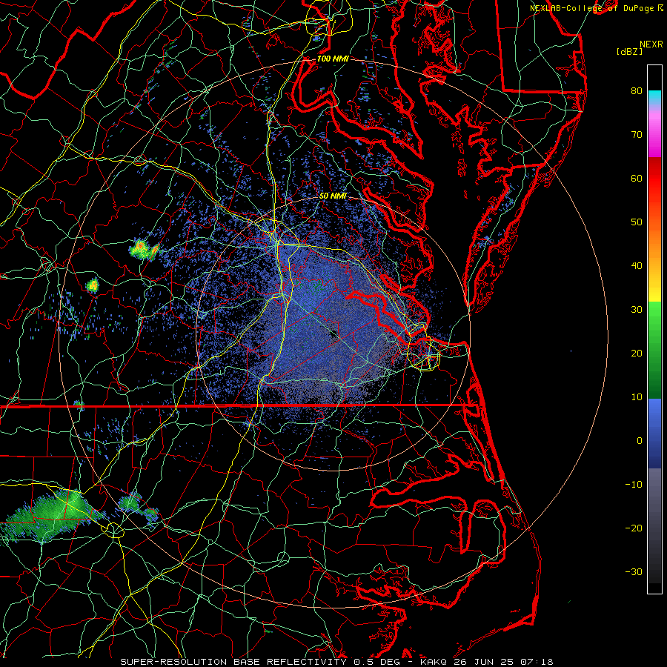The width and height of the screenshot is (667, 667).
Task: Click the 20 value on the dBZ scale
Action: tap(637, 354)
